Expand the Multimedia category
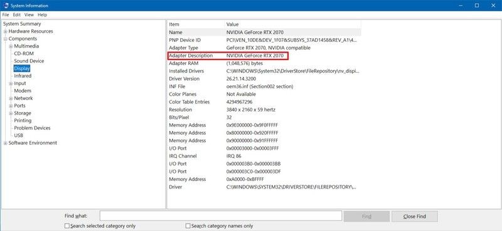The height and width of the screenshot is (231, 502). click(x=11, y=46)
